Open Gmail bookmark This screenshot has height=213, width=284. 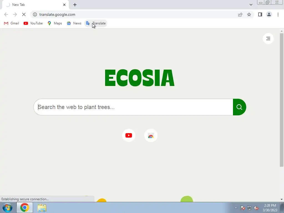pyautogui.click(x=11, y=23)
